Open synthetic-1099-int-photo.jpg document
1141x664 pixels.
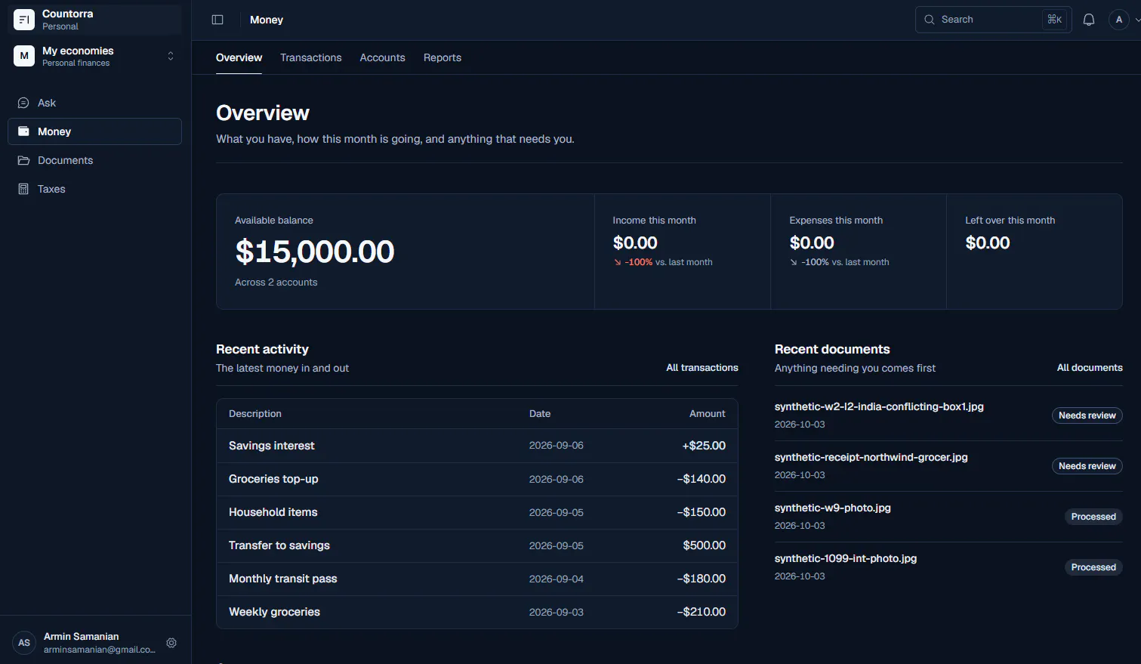click(846, 558)
